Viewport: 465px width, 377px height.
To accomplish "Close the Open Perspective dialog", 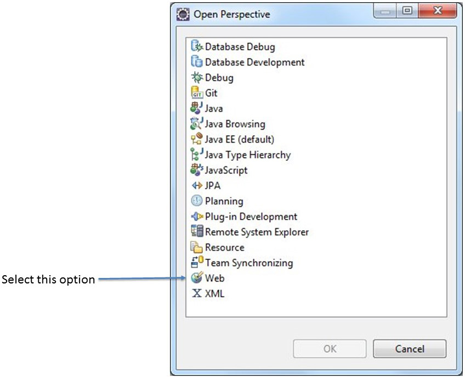I will (438, 11).
